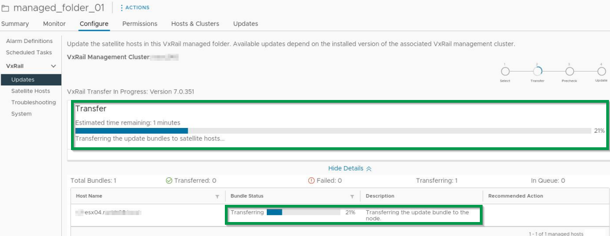Click 'VxRail Transfer In Progress: Version 7.0.351' text
Image resolution: width=610 pixels, height=236 pixels.
click(x=130, y=92)
